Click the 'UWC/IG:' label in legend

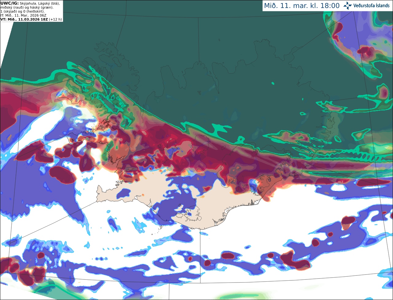click(10, 3)
